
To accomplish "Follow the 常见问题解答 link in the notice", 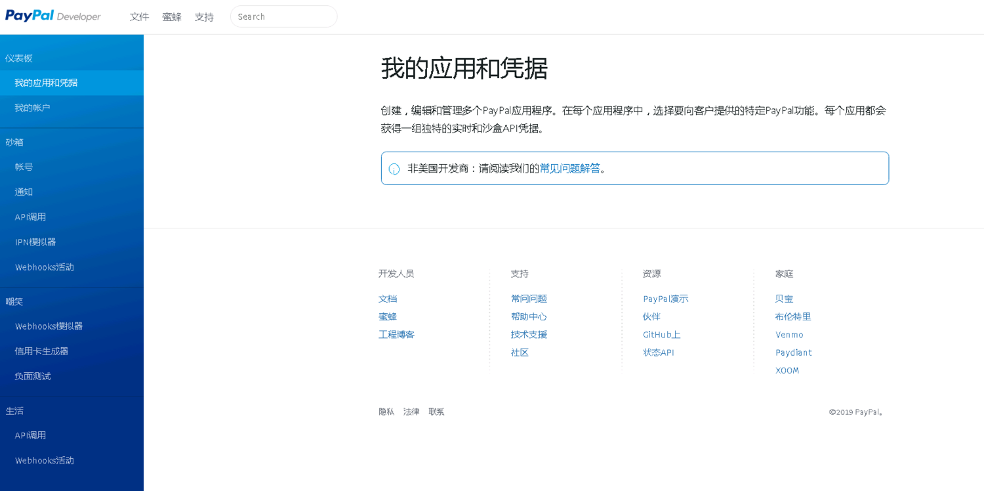I will tap(570, 168).
